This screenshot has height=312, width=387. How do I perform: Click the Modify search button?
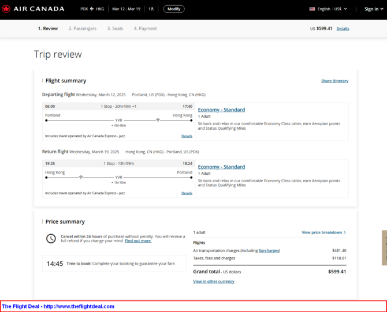point(174,9)
